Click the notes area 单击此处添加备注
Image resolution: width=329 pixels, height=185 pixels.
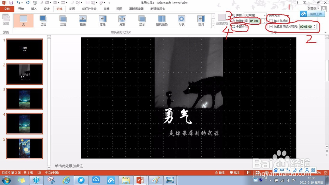pyautogui.click(x=69, y=166)
